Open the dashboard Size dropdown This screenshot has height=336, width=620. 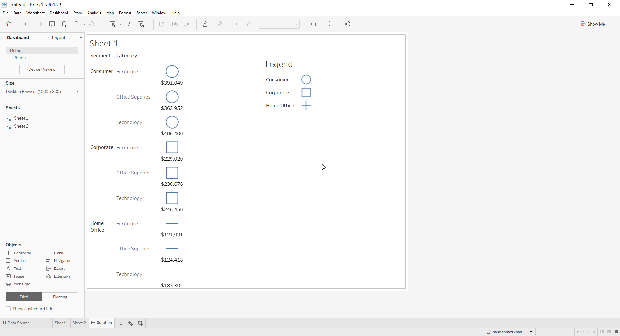[42, 92]
